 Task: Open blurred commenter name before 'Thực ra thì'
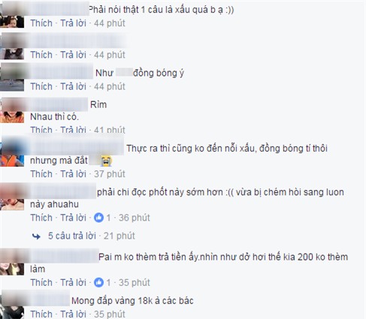[77, 148]
